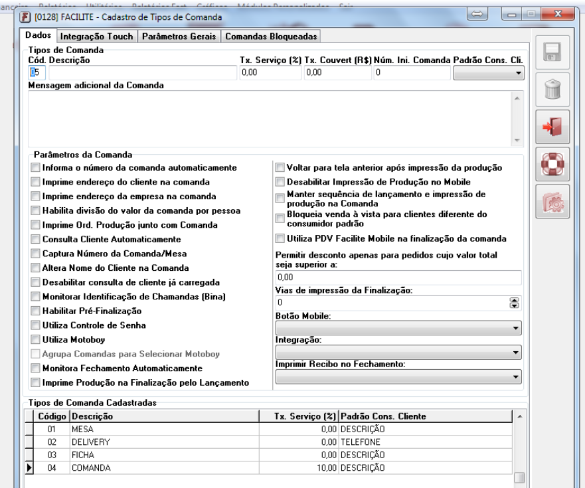Click 'Vias de impressão da Finalização' number field
585x488 pixels.
click(x=392, y=303)
